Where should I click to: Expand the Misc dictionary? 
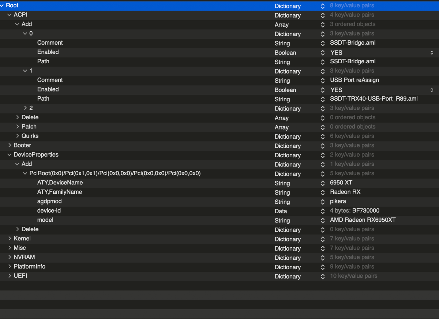(x=10, y=248)
